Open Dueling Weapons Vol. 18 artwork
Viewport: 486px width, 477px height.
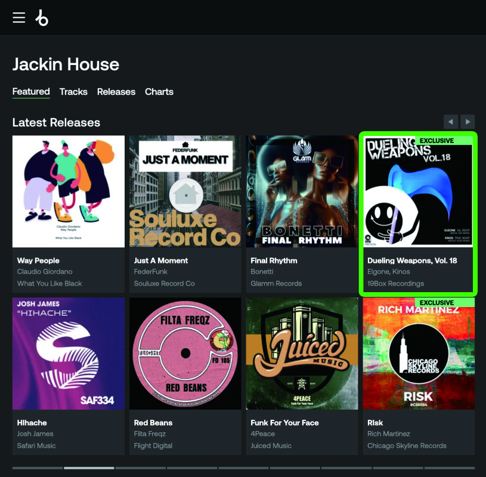(419, 191)
